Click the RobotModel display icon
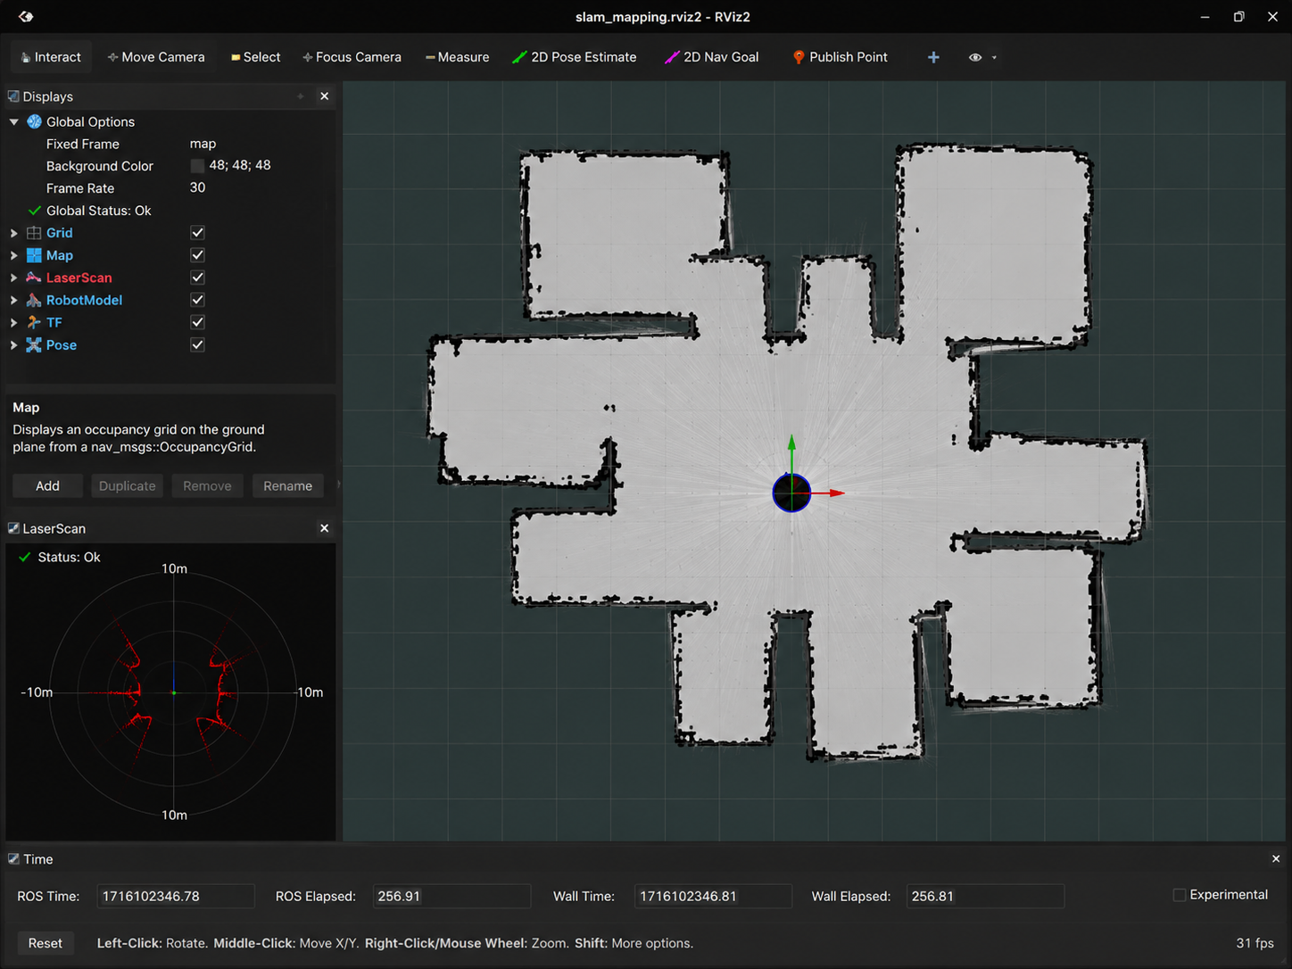 tap(34, 300)
